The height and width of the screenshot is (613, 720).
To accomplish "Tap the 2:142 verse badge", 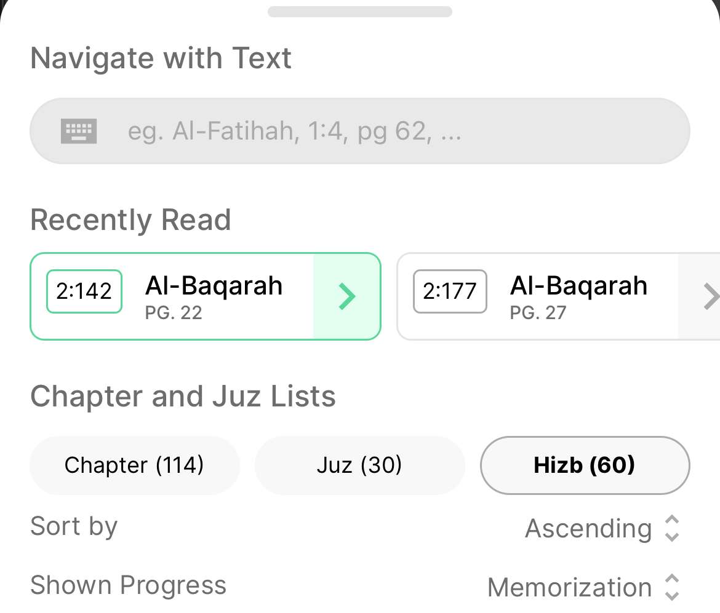I will click(84, 291).
